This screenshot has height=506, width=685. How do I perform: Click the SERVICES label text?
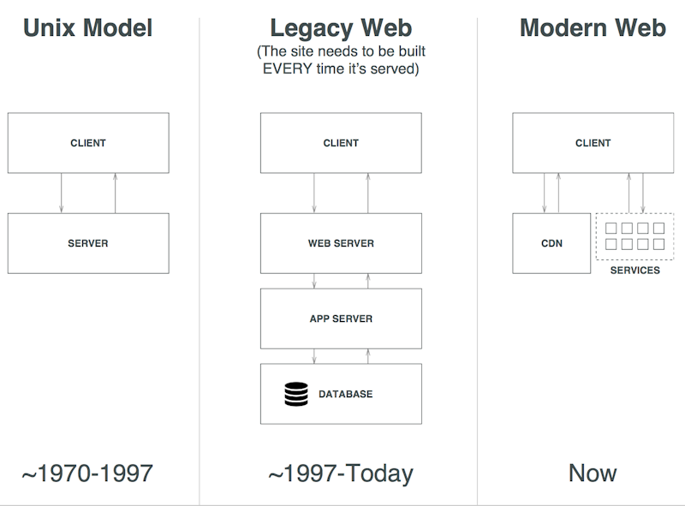pyautogui.click(x=634, y=271)
